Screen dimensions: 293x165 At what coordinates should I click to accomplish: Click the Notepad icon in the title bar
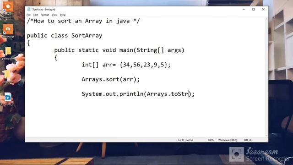pos(28,9)
